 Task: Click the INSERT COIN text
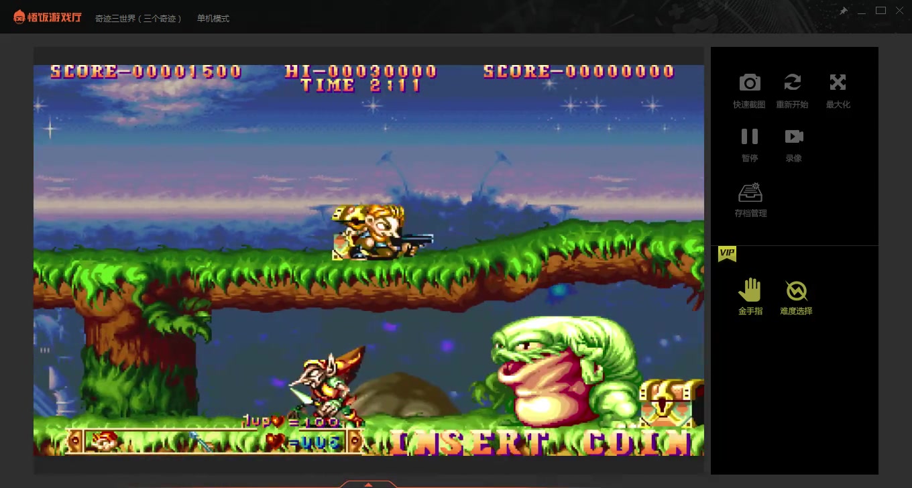pyautogui.click(x=540, y=442)
